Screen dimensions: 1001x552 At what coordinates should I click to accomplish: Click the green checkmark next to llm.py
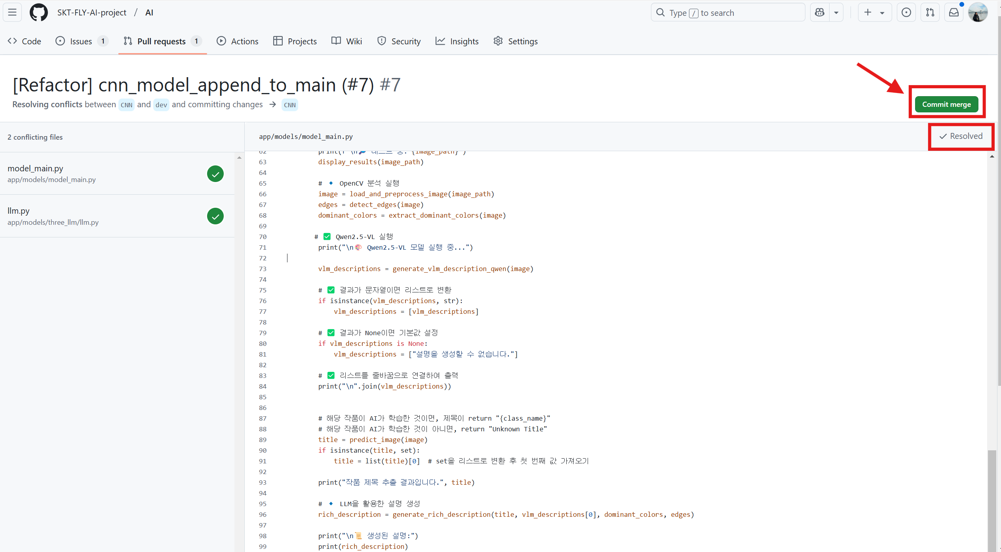point(215,216)
